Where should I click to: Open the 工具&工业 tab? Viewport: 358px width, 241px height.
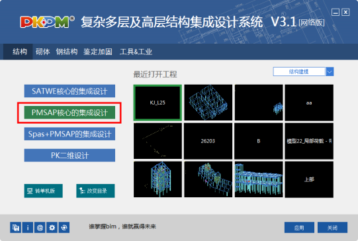136,52
